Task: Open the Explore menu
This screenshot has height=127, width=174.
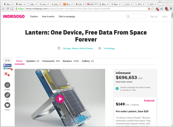Action: click(x=34, y=17)
